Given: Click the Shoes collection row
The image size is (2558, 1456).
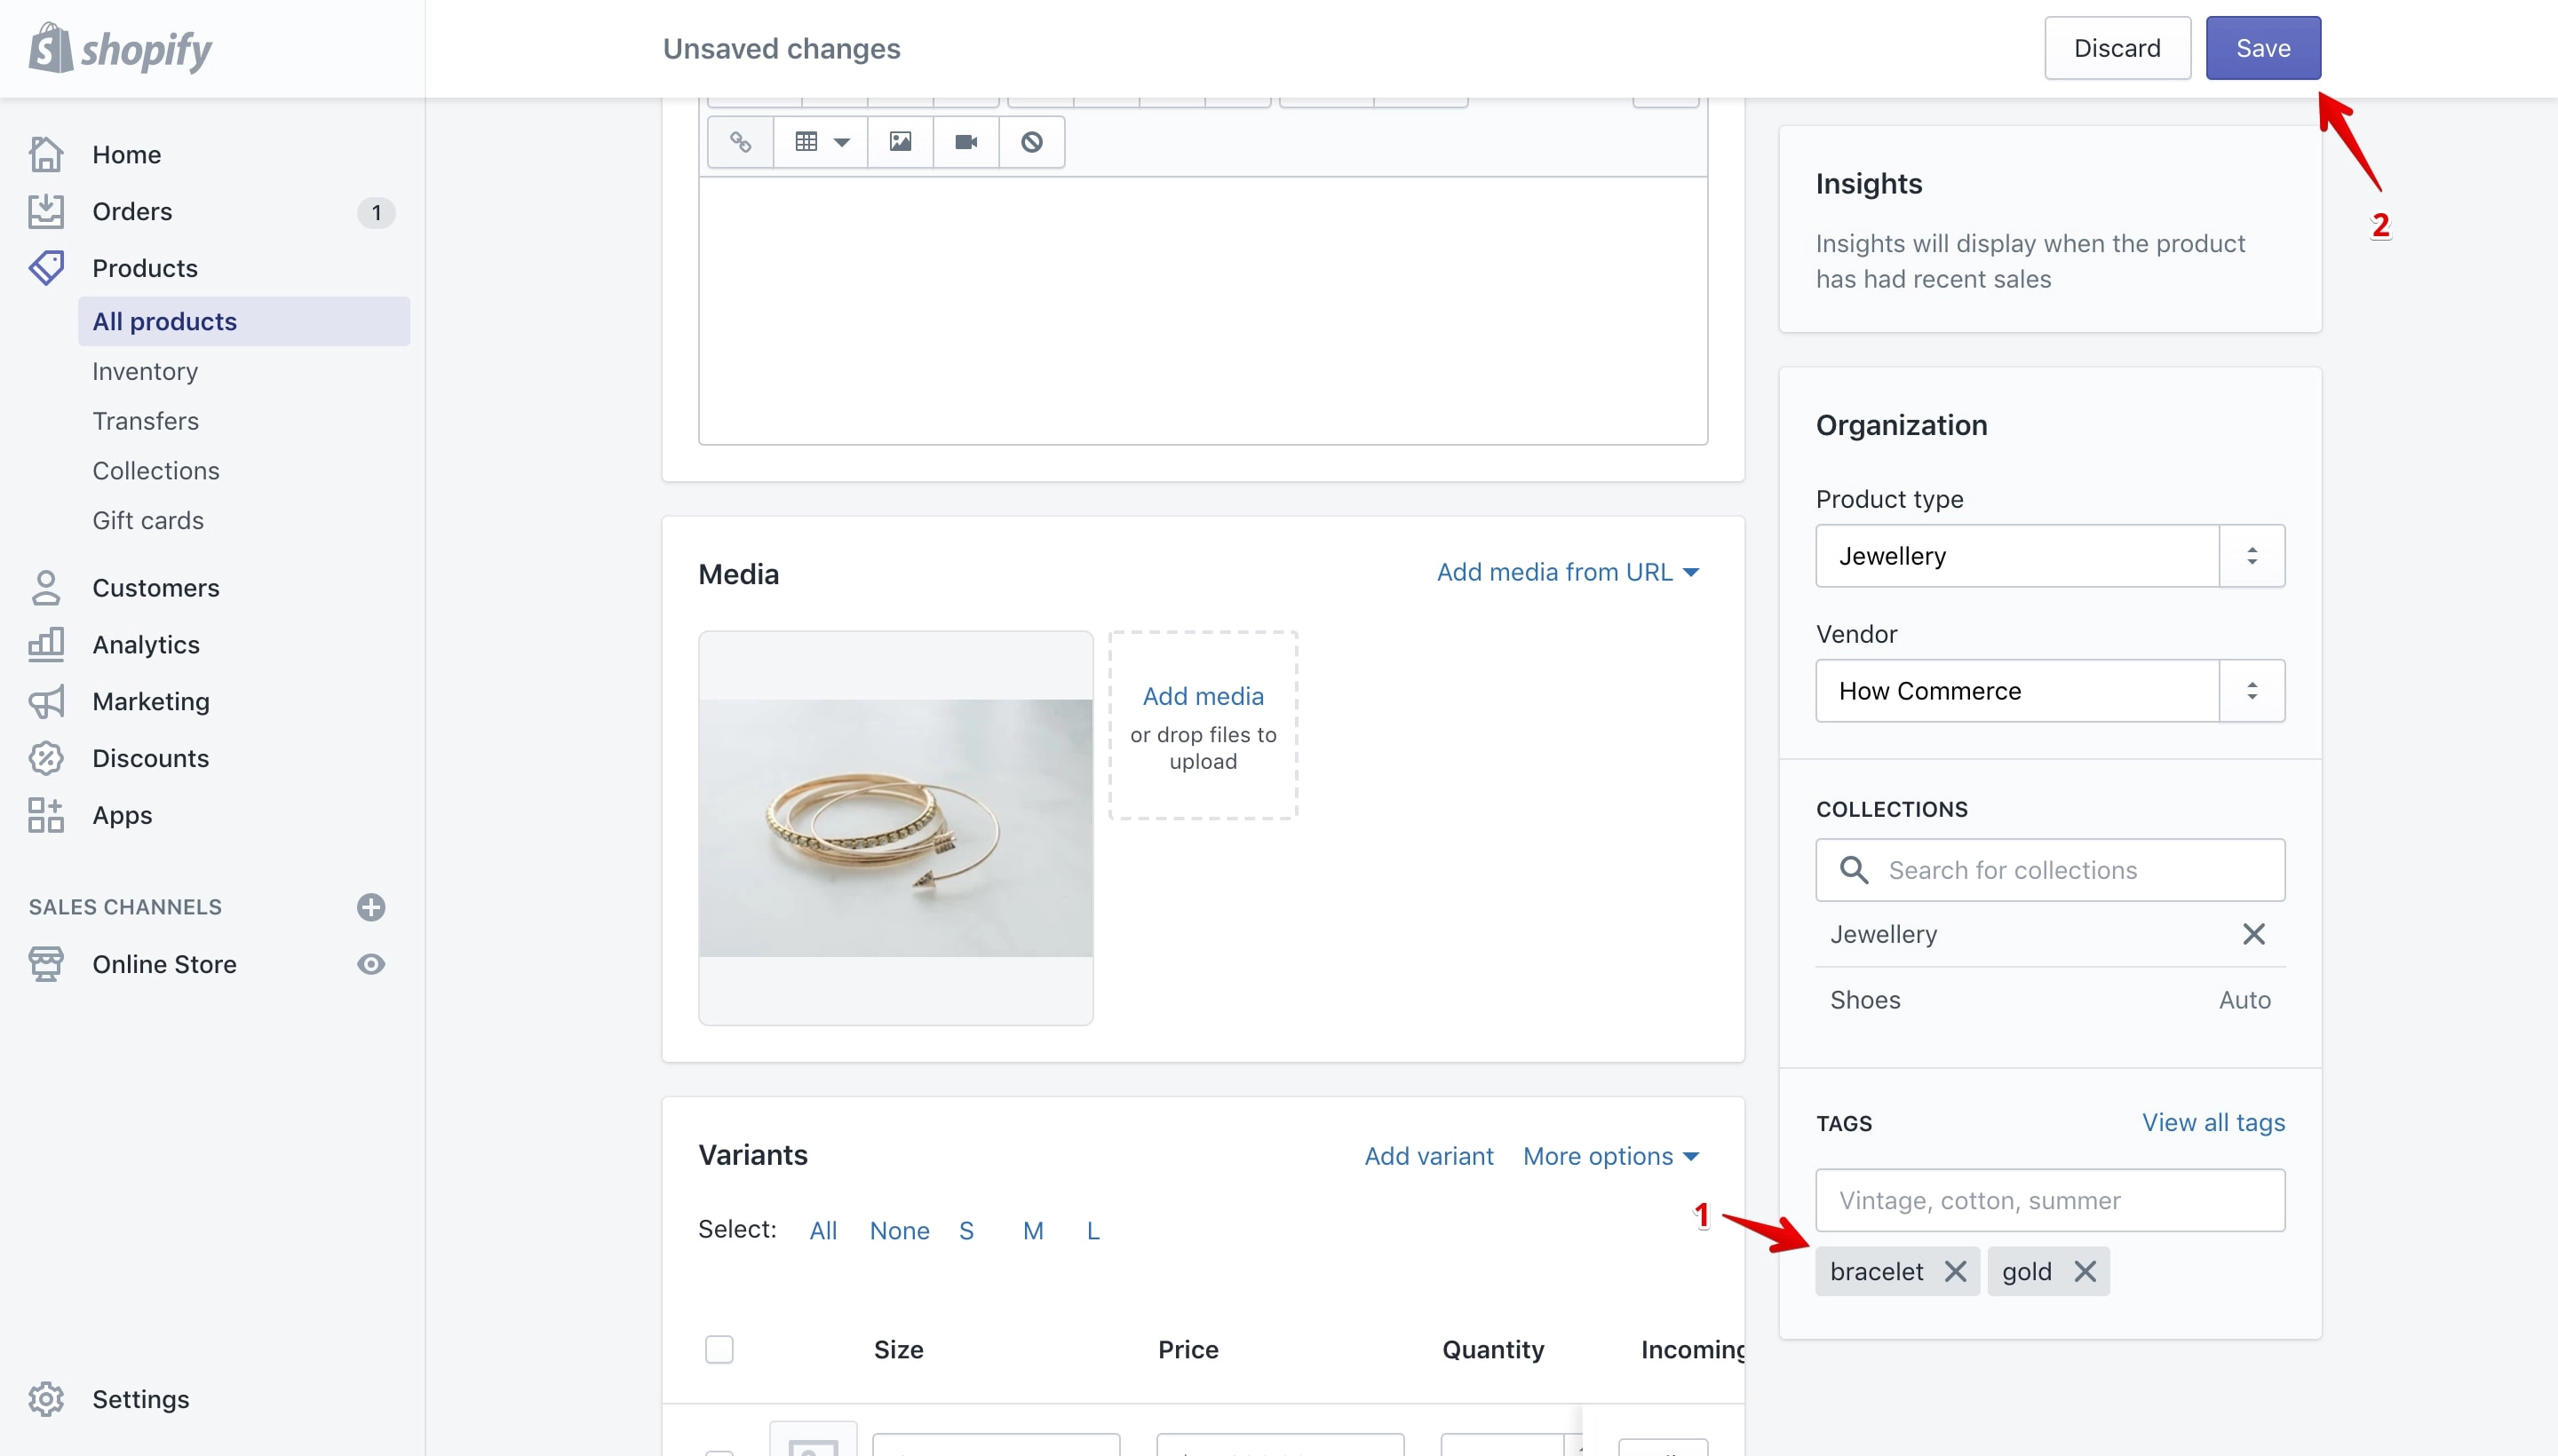Looking at the screenshot, I should pos(2050,1000).
